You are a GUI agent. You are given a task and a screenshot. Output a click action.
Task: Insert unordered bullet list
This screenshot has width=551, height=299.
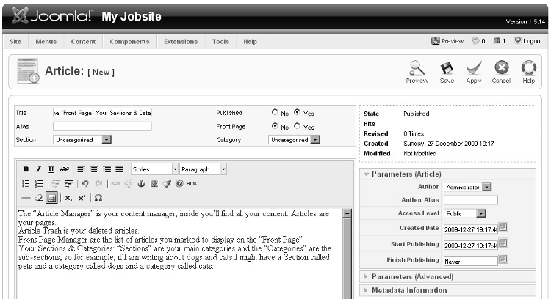coord(26,183)
